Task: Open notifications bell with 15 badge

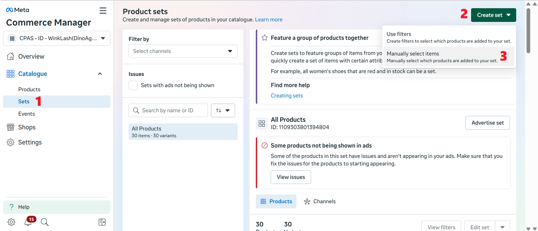Action: coord(28,222)
